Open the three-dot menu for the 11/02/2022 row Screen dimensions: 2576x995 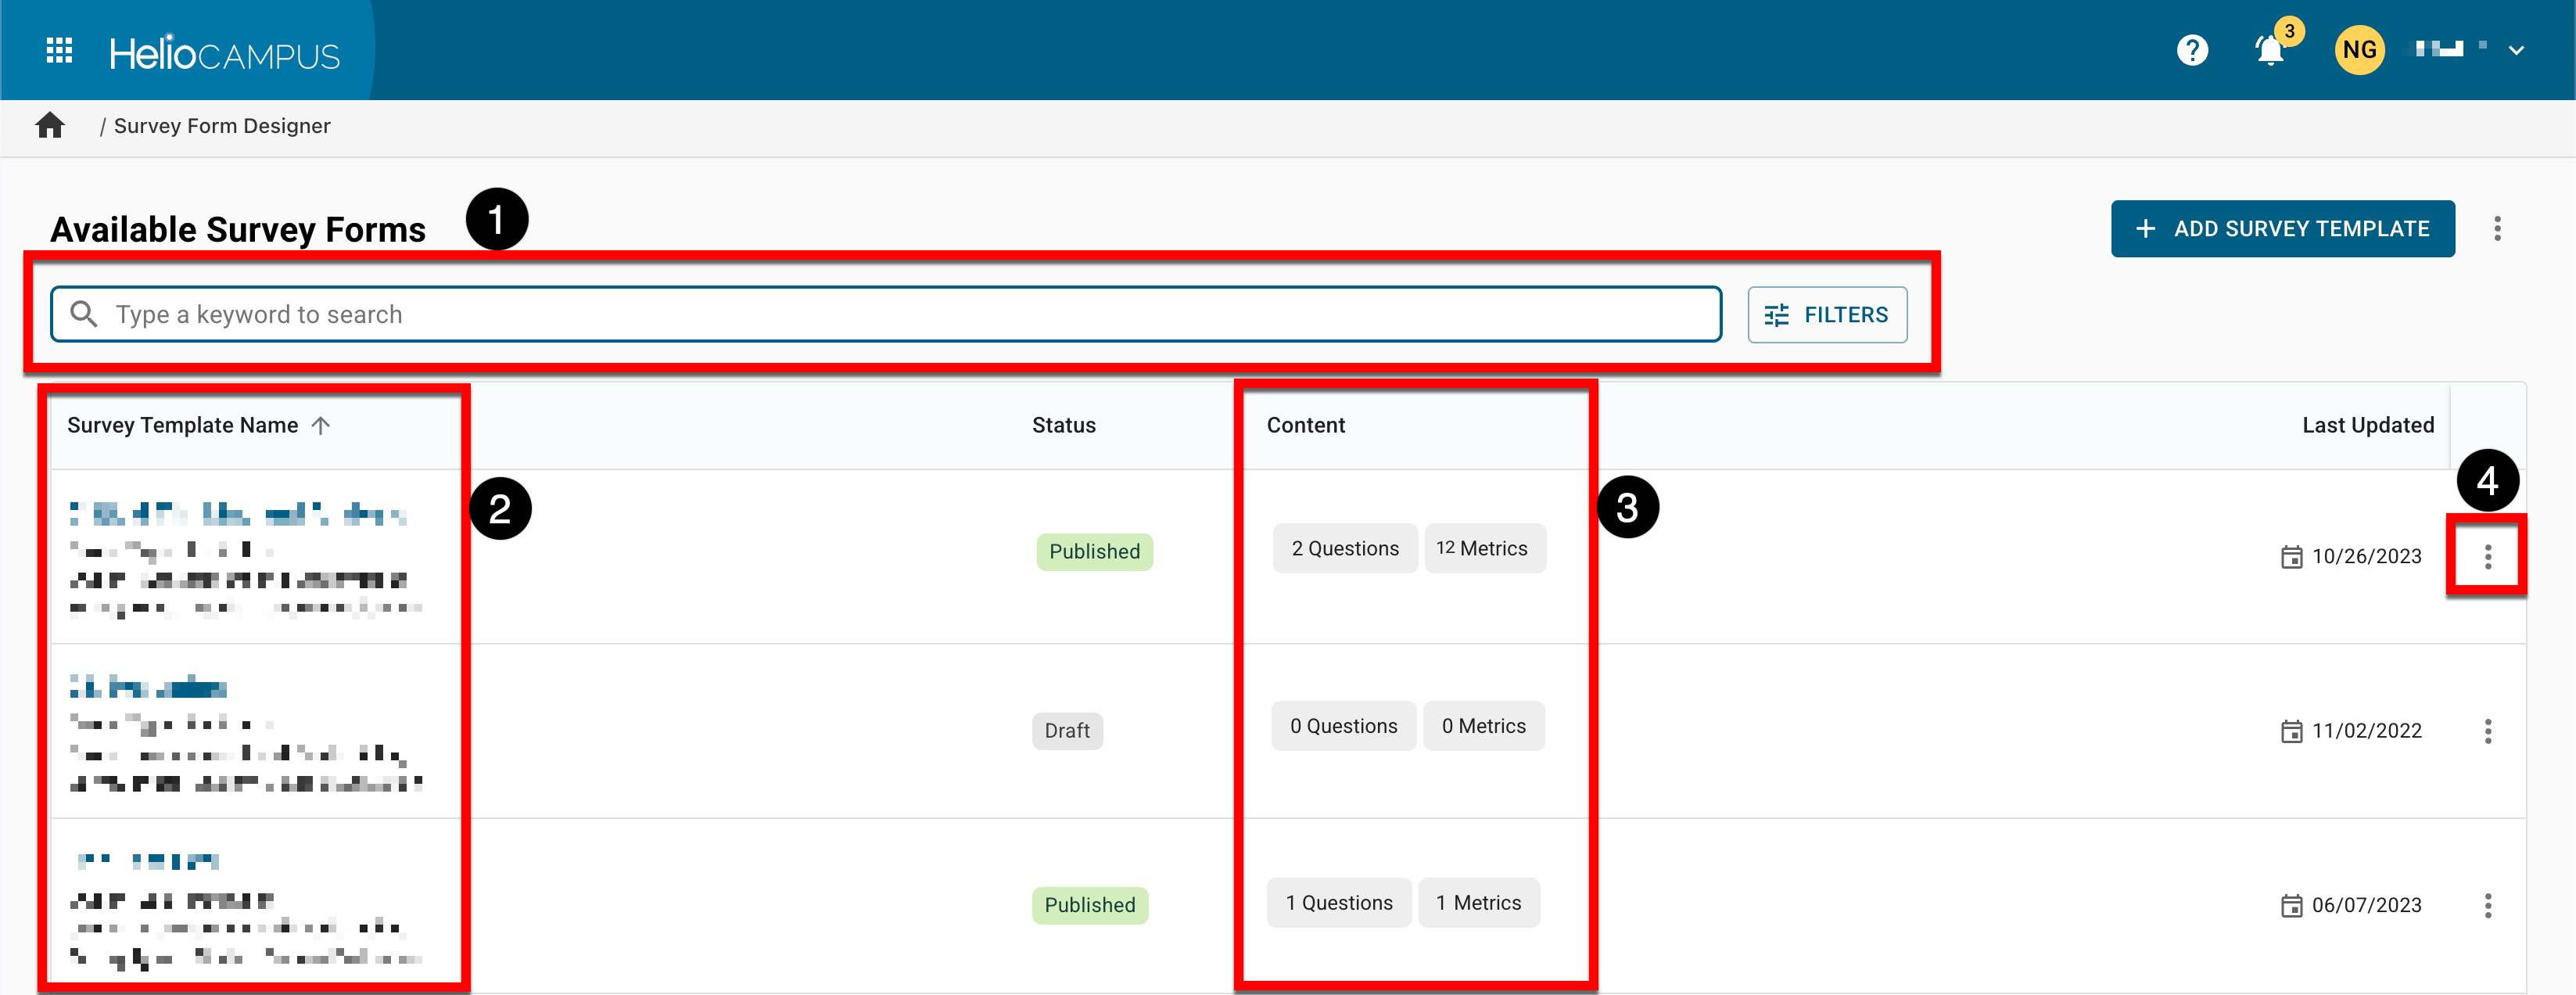coord(2487,731)
